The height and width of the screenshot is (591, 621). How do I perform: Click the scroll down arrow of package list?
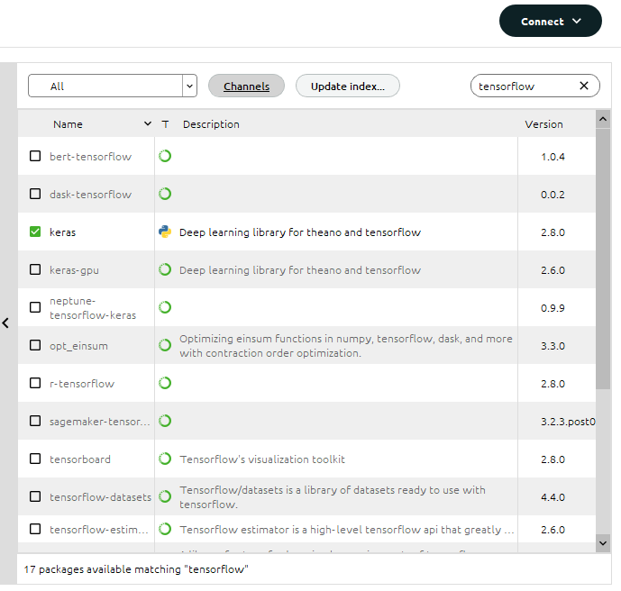[603, 543]
